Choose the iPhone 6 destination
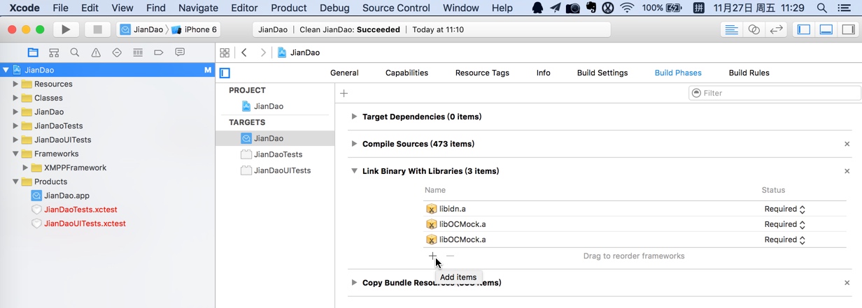This screenshot has height=308, width=862. pos(195,29)
